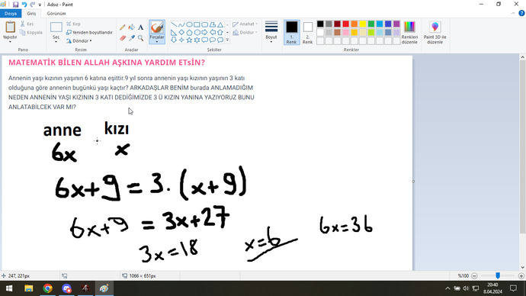Screen dimensions: 526x296
Task: Click the Yapıştır clipboard icon
Action: pos(10,27)
